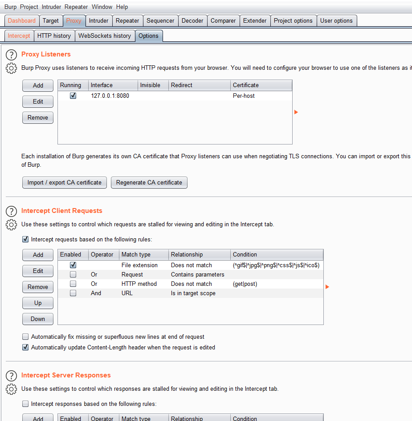Open the Repeater menu in menu bar
Screen dimensions: 412x421
point(76,7)
